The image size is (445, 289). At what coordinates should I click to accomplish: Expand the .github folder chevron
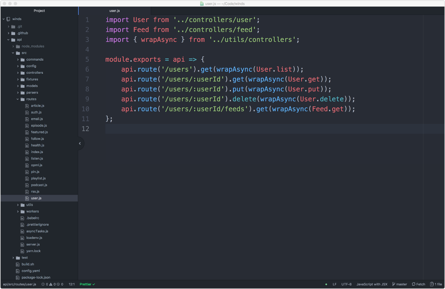pos(8,33)
